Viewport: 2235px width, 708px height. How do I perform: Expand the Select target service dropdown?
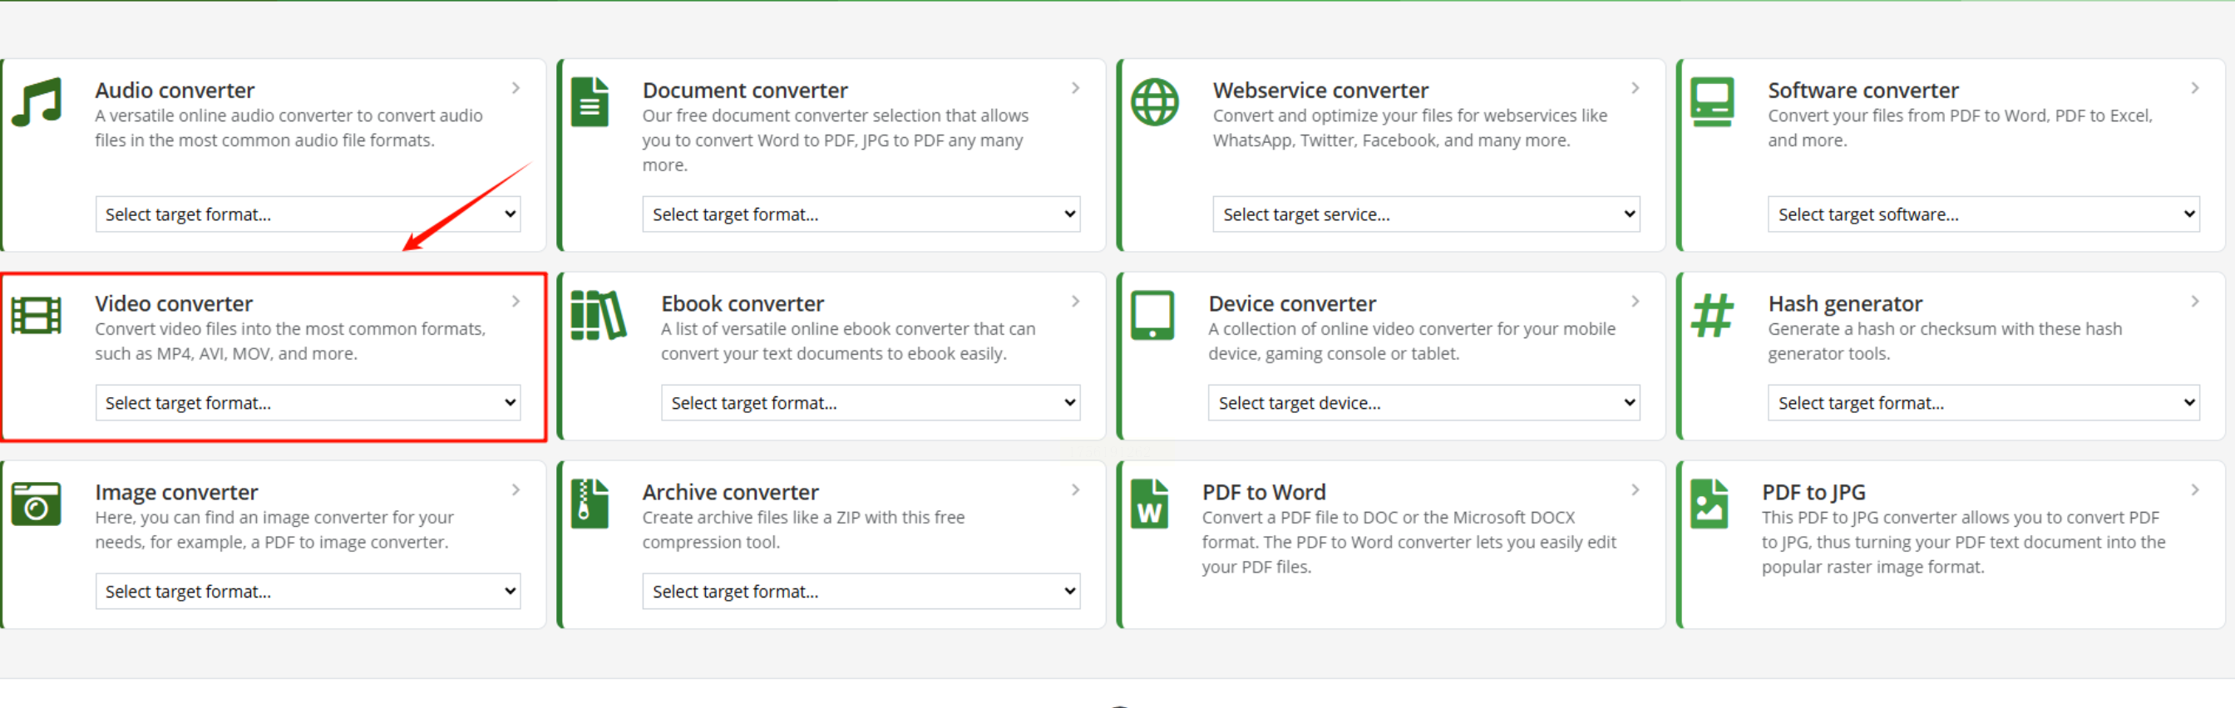[x=1425, y=214]
